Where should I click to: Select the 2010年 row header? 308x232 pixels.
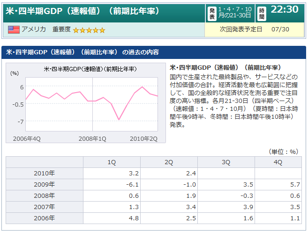(x=45, y=173)
